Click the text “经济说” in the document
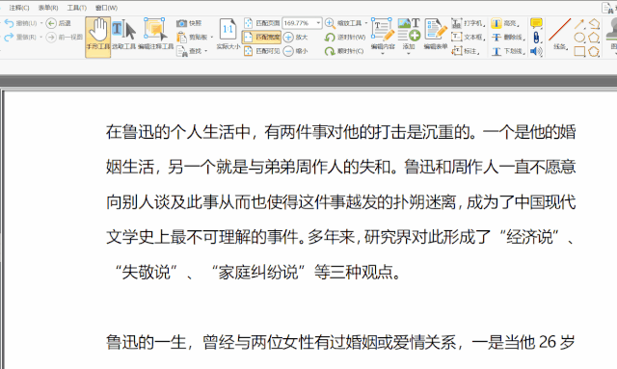This screenshot has width=617, height=369. (529, 237)
